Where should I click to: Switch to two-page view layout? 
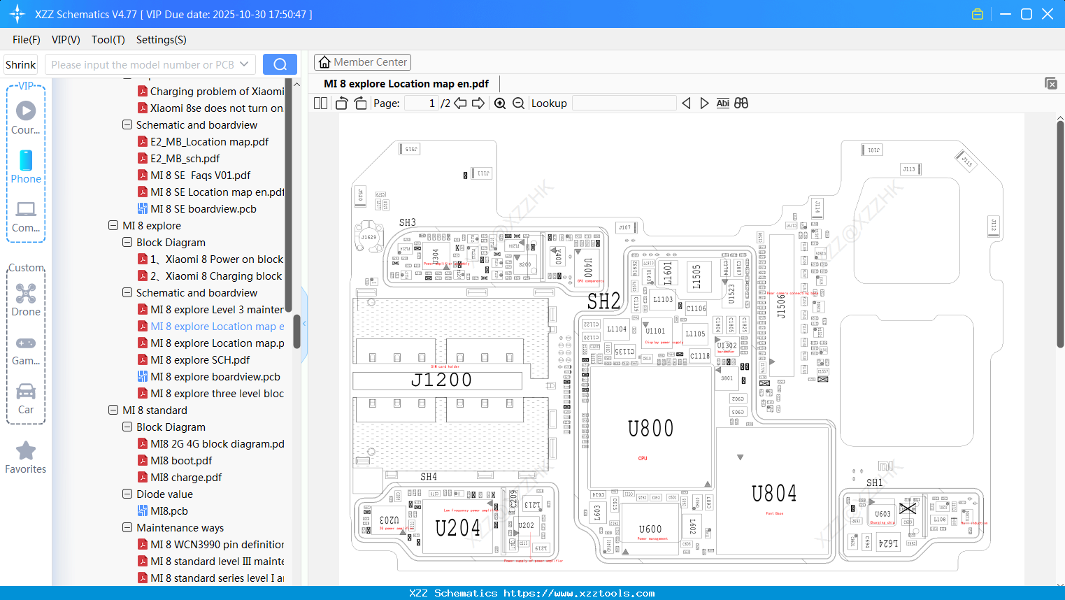pos(320,103)
